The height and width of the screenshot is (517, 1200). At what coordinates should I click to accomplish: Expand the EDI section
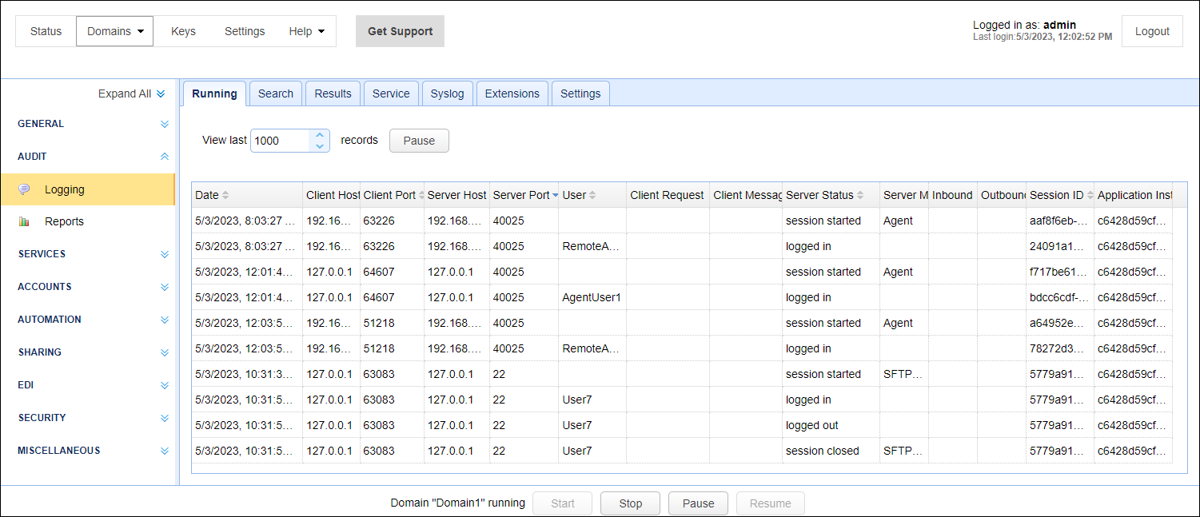pos(165,385)
